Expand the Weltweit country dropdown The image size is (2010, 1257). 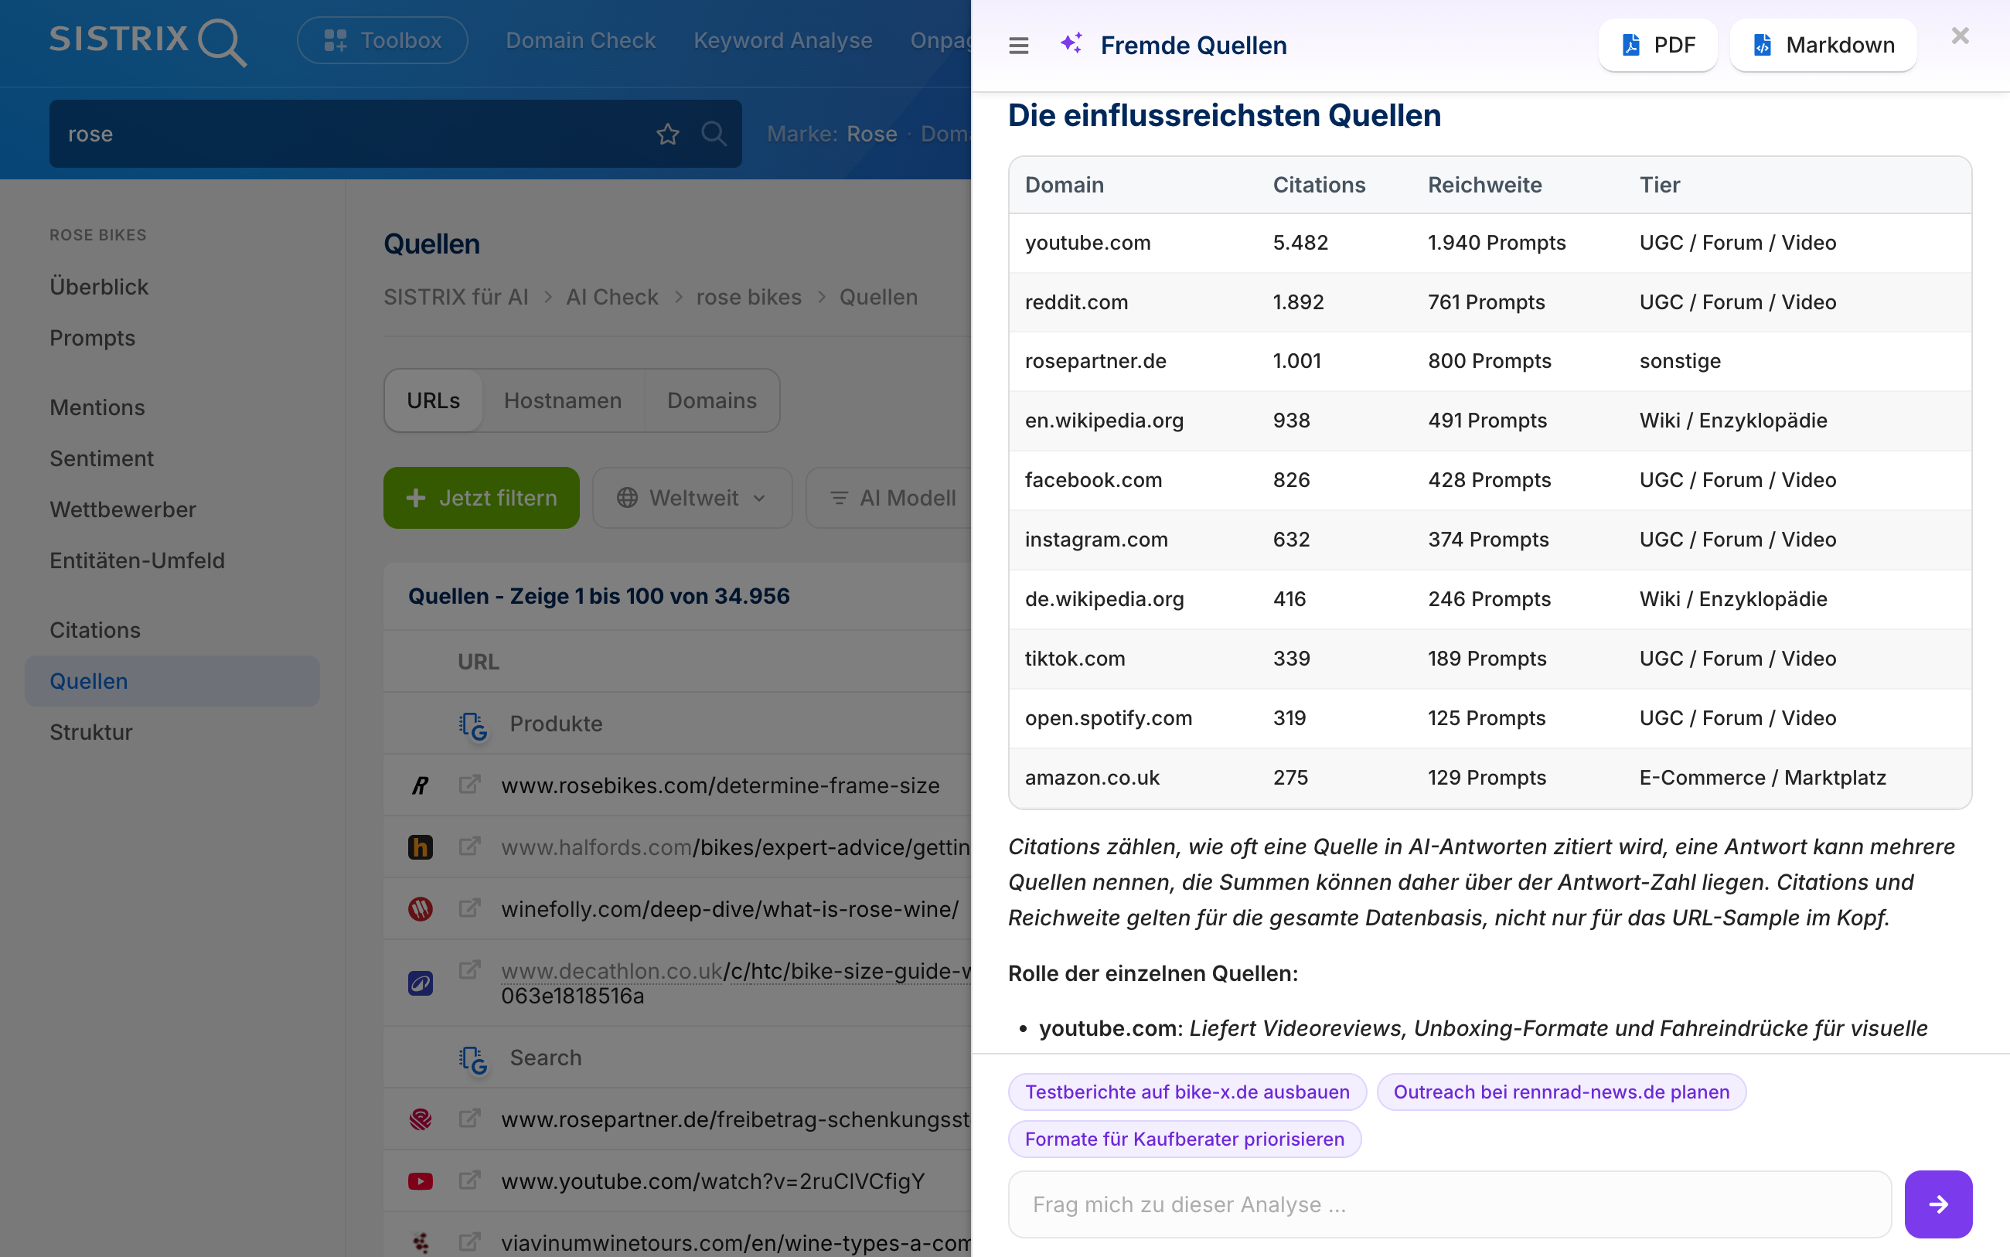coord(692,498)
